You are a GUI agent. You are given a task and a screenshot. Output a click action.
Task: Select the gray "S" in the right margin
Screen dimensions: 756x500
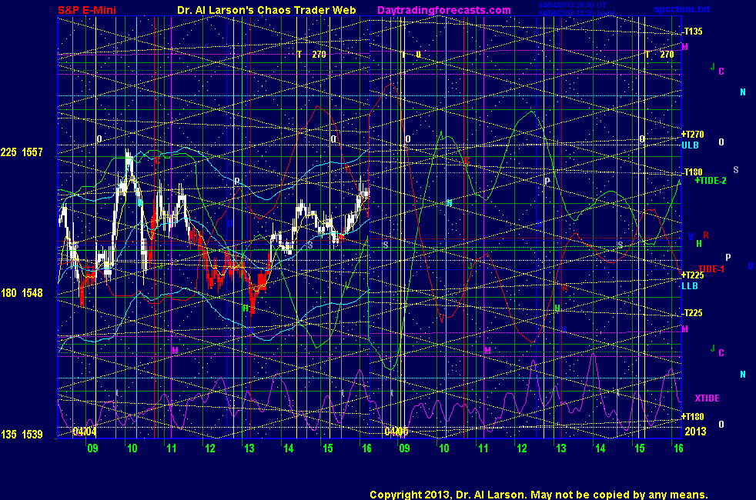736,169
